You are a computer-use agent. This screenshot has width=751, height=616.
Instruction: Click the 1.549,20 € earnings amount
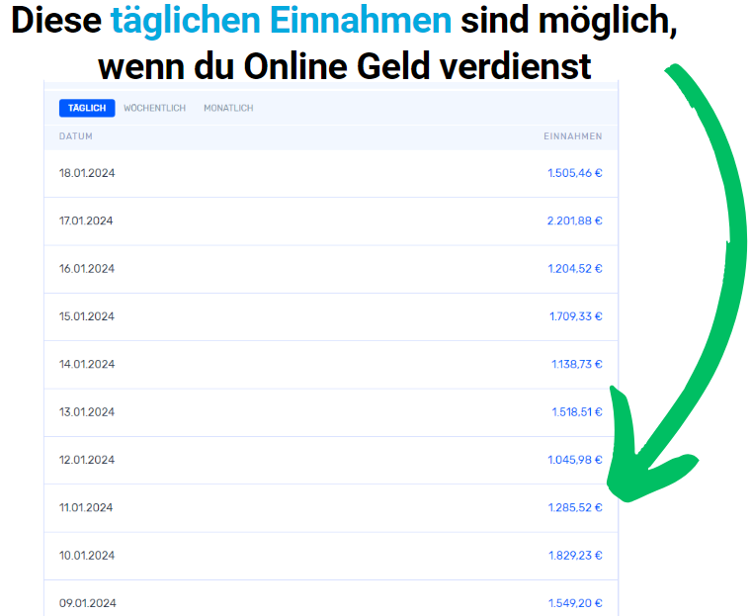tap(575, 603)
